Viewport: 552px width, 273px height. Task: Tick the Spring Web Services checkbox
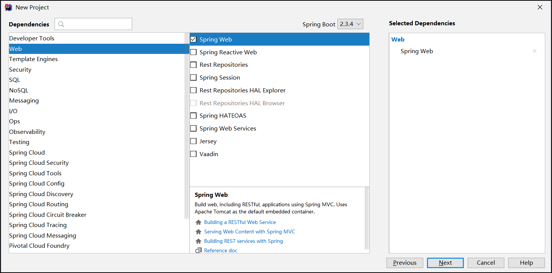click(x=193, y=129)
